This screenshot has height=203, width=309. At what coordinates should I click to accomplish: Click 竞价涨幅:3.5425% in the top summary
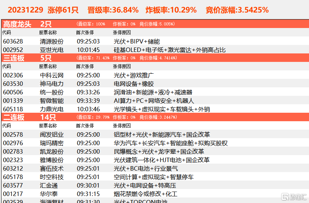pos(237,10)
